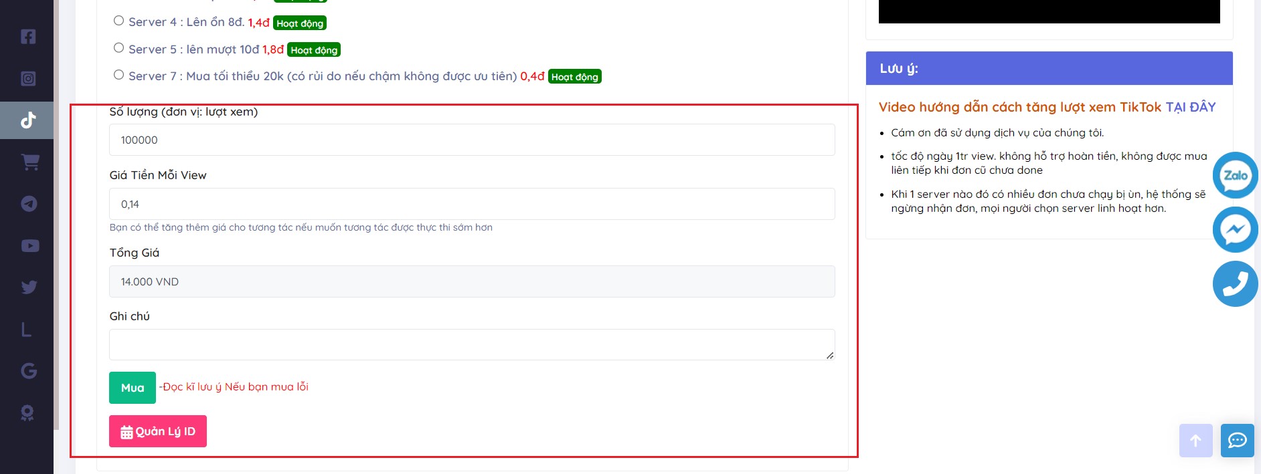Click the black video preview area
Image resolution: width=1261 pixels, height=474 pixels.
click(1049, 11)
